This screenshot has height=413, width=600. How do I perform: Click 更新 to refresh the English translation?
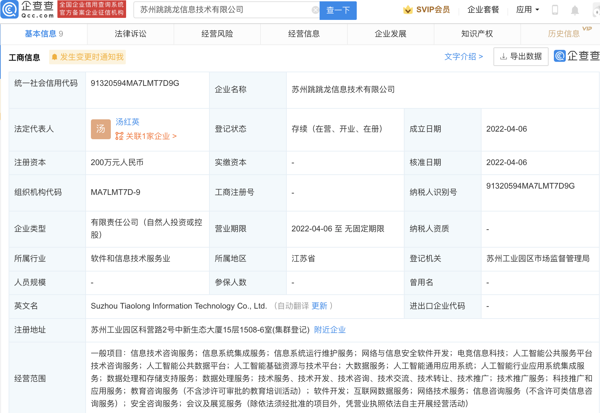pos(320,306)
